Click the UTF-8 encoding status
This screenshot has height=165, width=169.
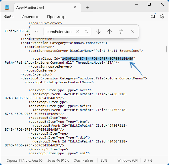tap(148, 160)
